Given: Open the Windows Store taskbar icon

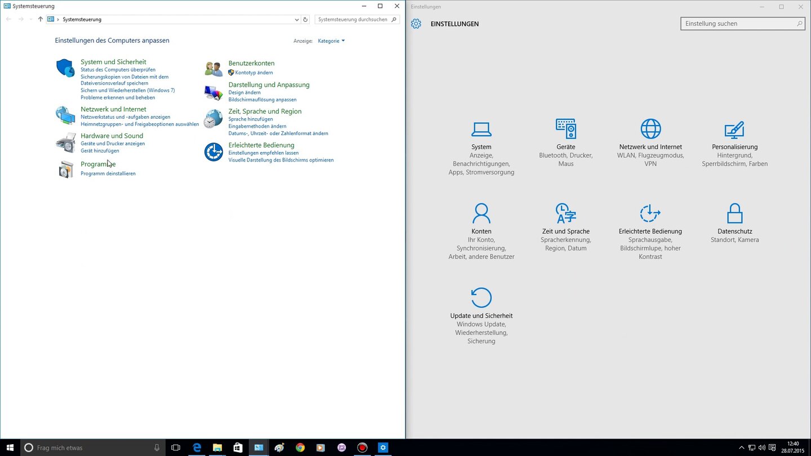Looking at the screenshot, I should click(238, 448).
